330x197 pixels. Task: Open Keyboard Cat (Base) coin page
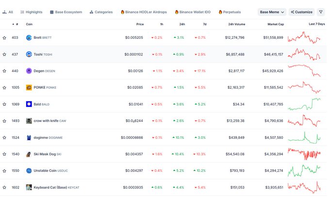(x=56, y=187)
